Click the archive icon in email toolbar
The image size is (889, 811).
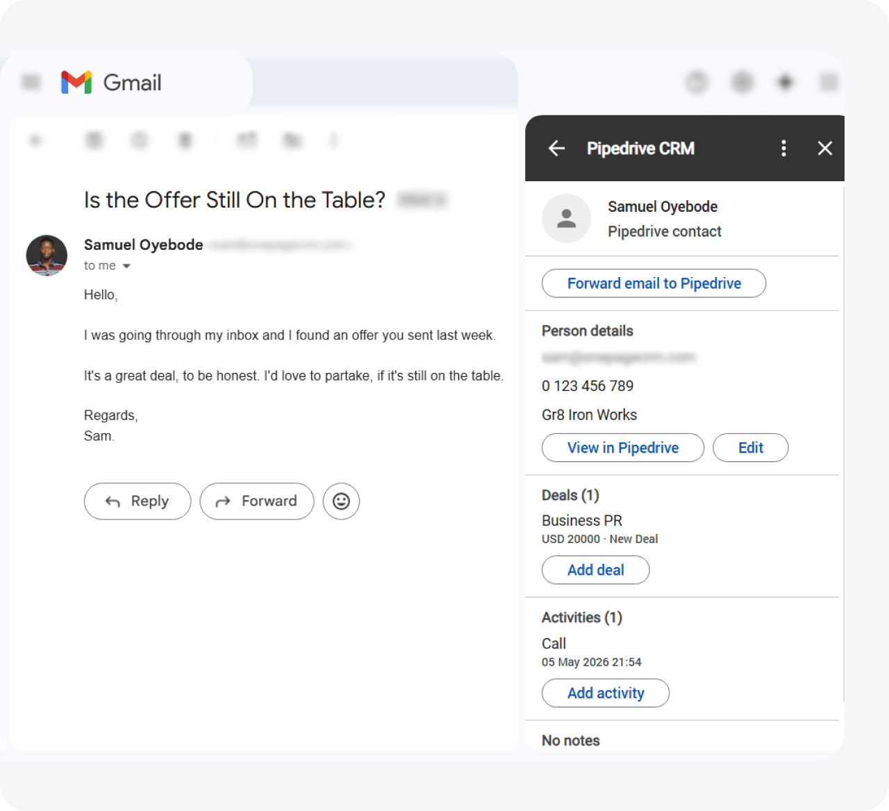(x=94, y=141)
